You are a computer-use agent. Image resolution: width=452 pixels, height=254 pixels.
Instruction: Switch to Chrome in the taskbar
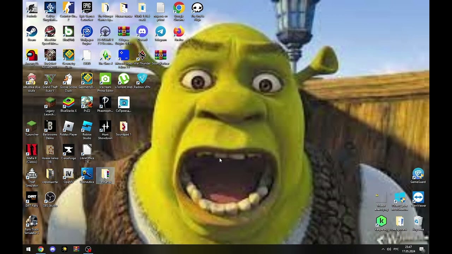[x=41, y=249]
